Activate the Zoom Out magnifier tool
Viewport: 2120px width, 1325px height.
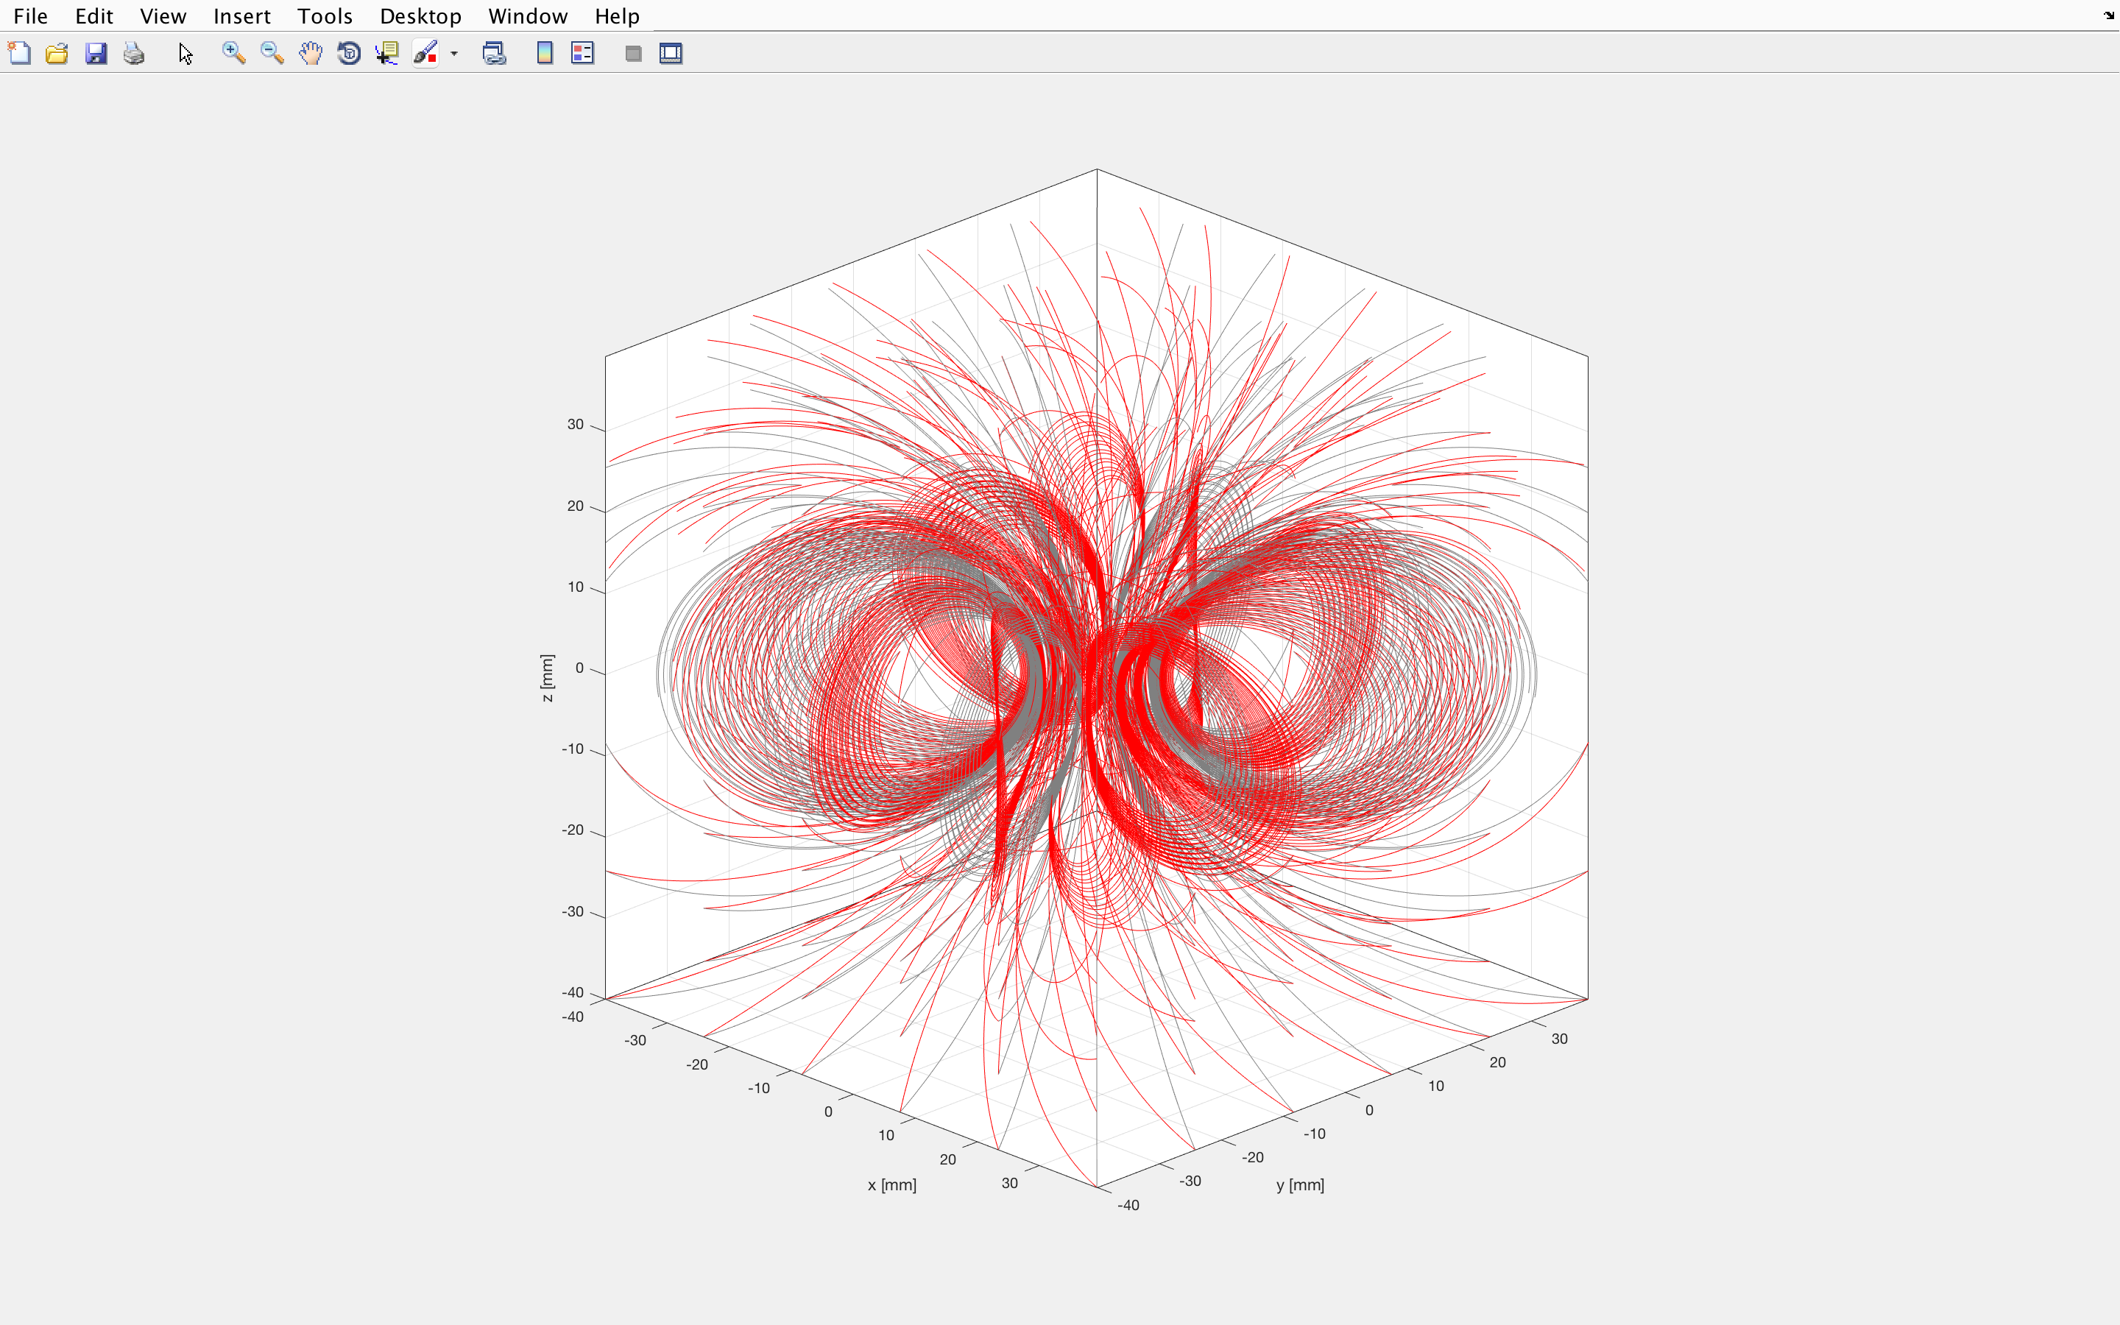(x=272, y=54)
